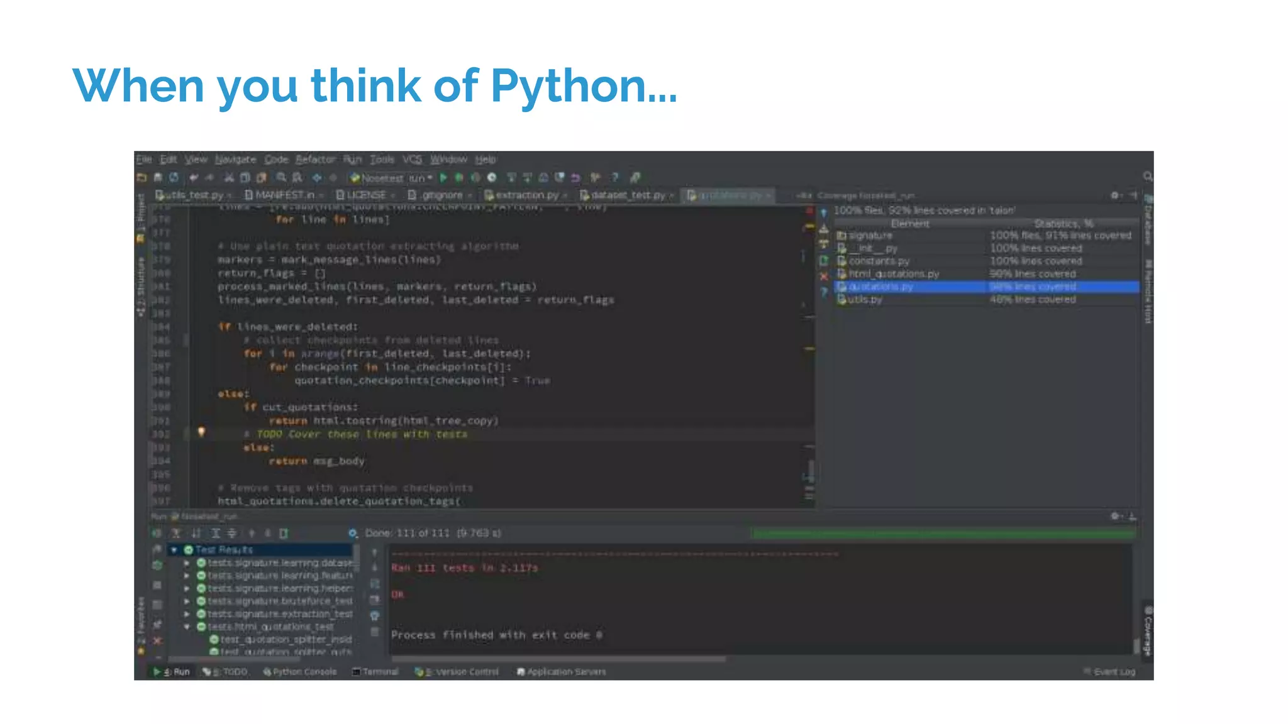The width and height of the screenshot is (1288, 724).
Task: Click the Redo arrow toolbar icon
Action: tap(209, 178)
